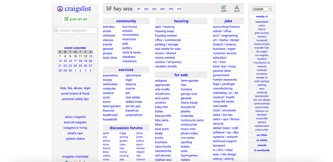The height and width of the screenshot is (162, 333).
Task: Open personal safety tips link
Action: 75,99
